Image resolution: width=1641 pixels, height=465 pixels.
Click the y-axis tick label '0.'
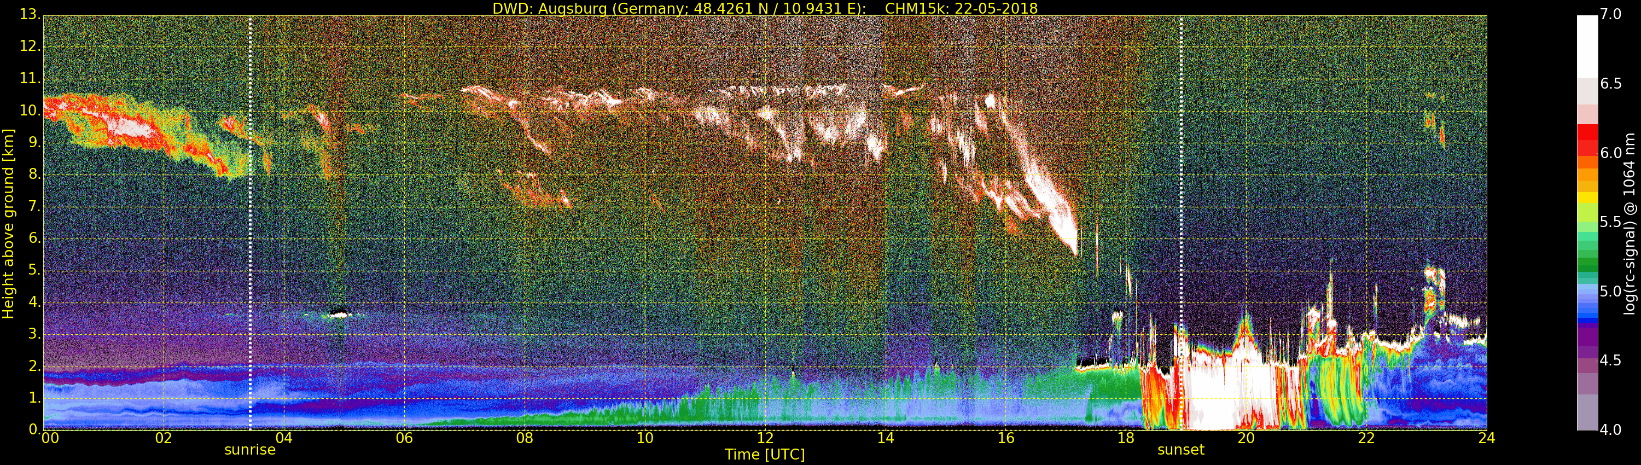click(34, 429)
